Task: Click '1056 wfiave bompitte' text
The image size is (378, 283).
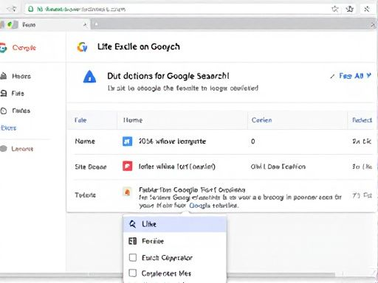Action: click(172, 141)
